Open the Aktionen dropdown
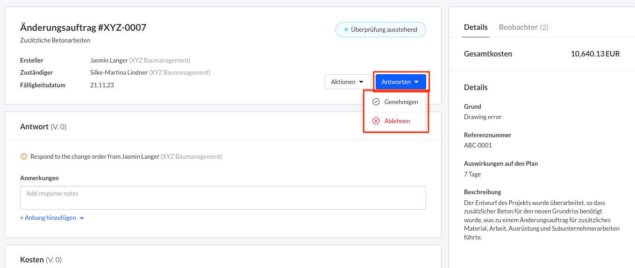This screenshot has height=268, width=635. (x=347, y=82)
